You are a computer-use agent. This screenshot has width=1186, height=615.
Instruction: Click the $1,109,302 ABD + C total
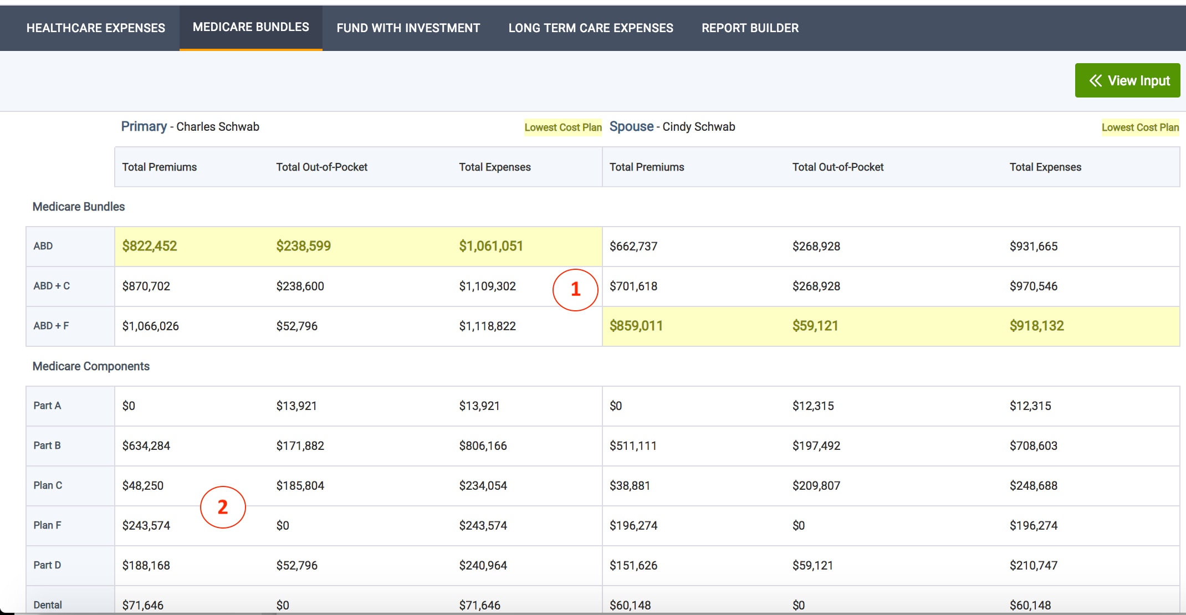488,286
